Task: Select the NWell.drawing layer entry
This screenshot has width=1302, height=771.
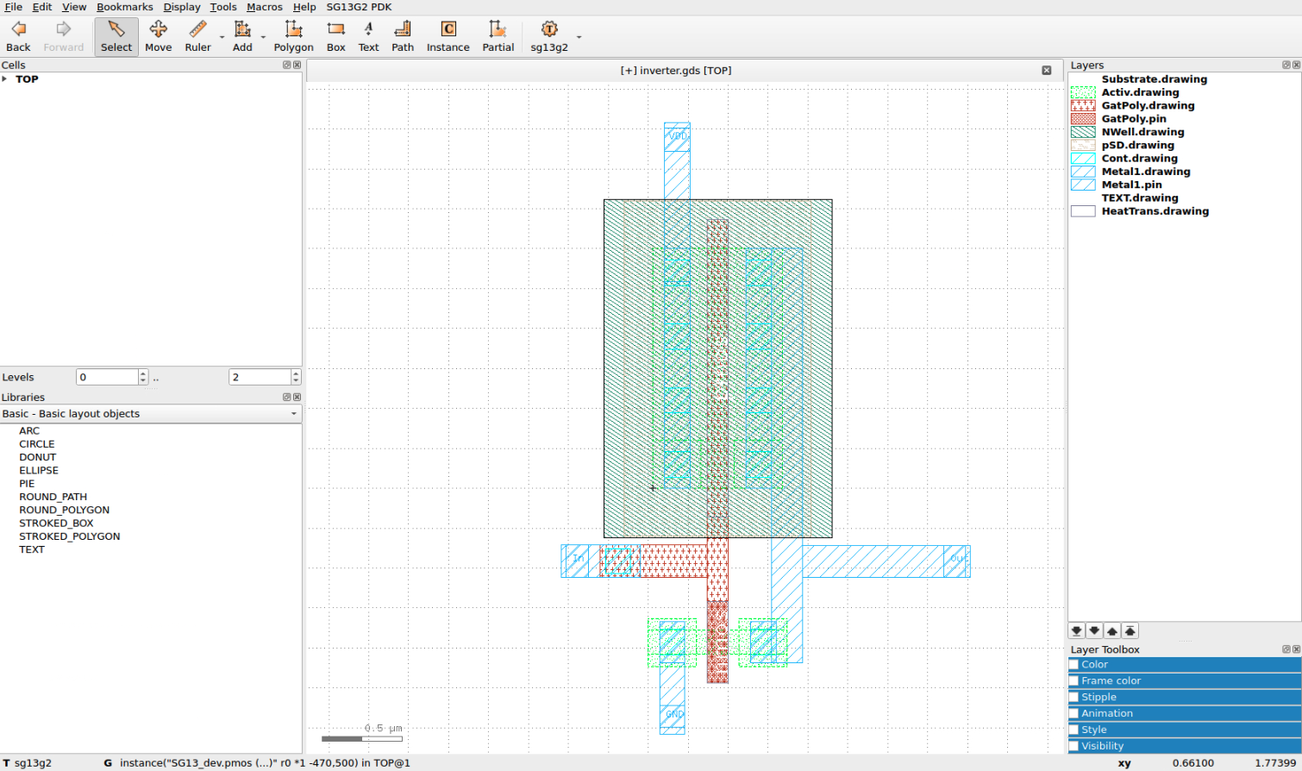Action: [1142, 132]
